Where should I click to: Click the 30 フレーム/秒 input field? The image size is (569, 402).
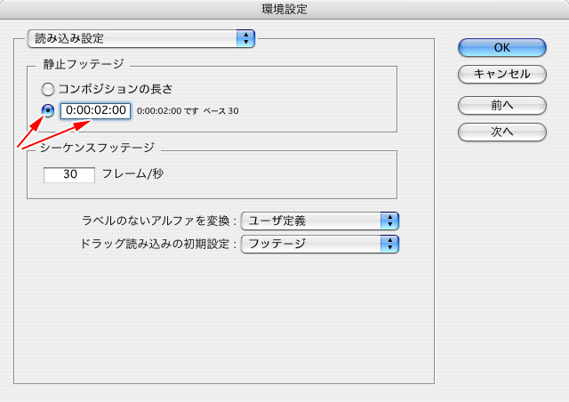coord(69,175)
